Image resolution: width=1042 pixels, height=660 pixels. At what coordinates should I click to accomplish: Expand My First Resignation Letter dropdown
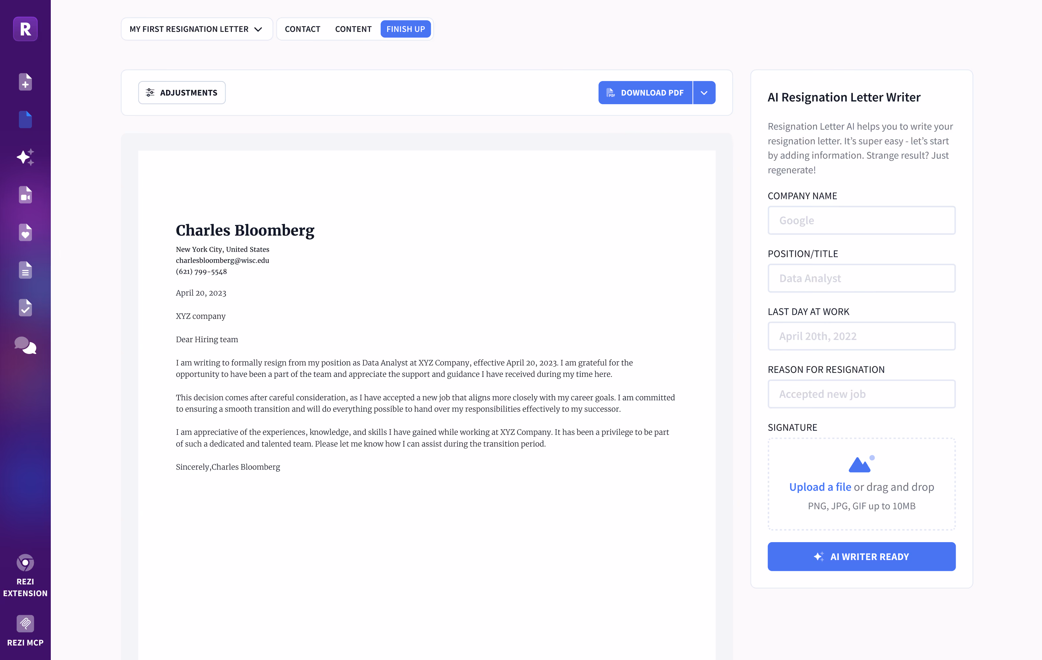coord(196,29)
